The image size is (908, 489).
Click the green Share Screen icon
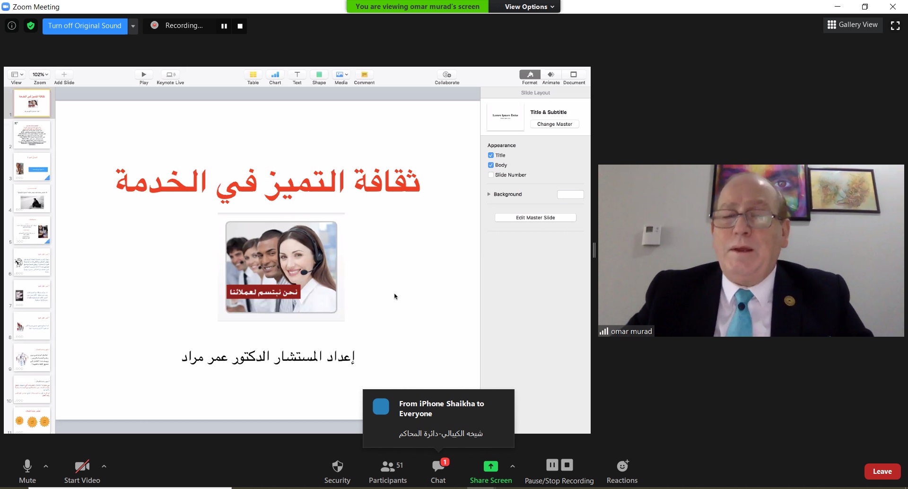pos(490,466)
